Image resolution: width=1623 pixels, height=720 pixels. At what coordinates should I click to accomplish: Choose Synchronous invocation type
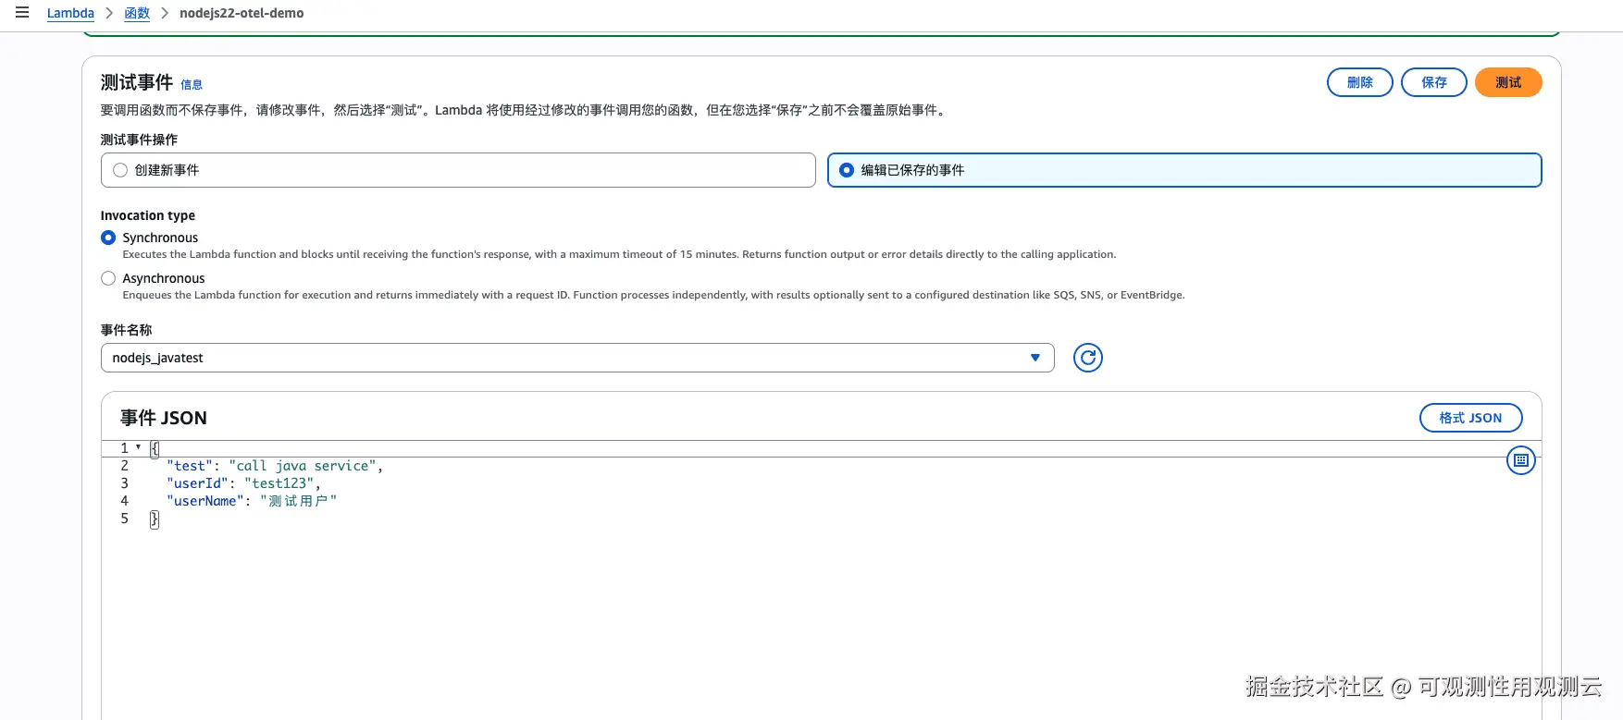coord(108,238)
